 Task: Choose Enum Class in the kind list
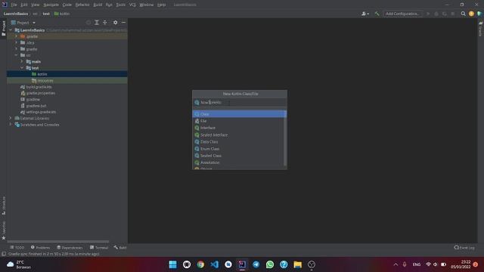238,149
